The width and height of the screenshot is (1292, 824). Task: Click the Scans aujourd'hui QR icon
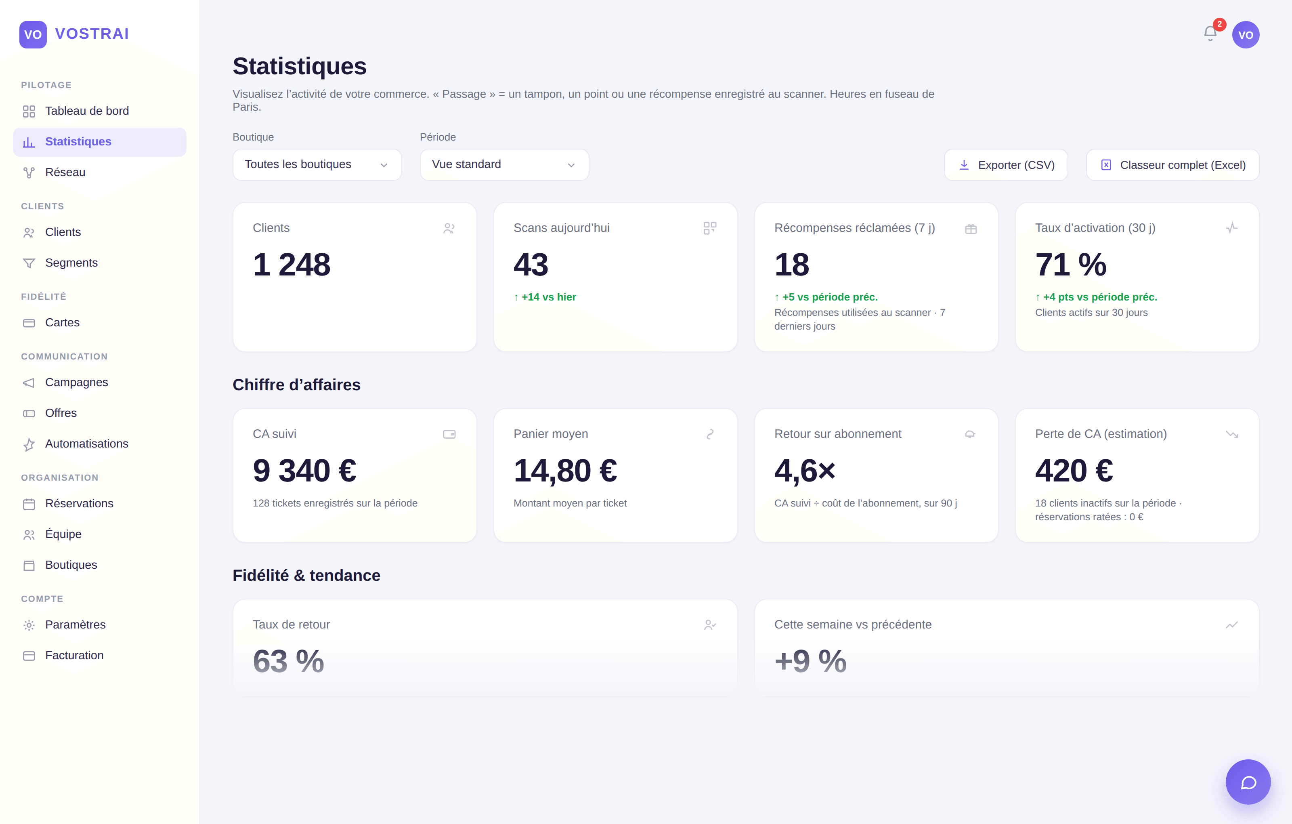(x=710, y=228)
